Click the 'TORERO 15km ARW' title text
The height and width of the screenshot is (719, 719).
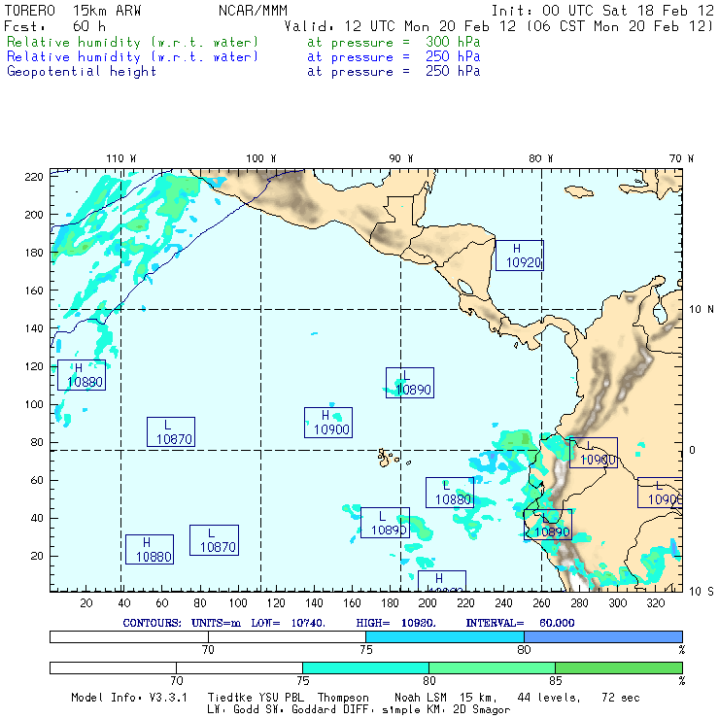73,11
